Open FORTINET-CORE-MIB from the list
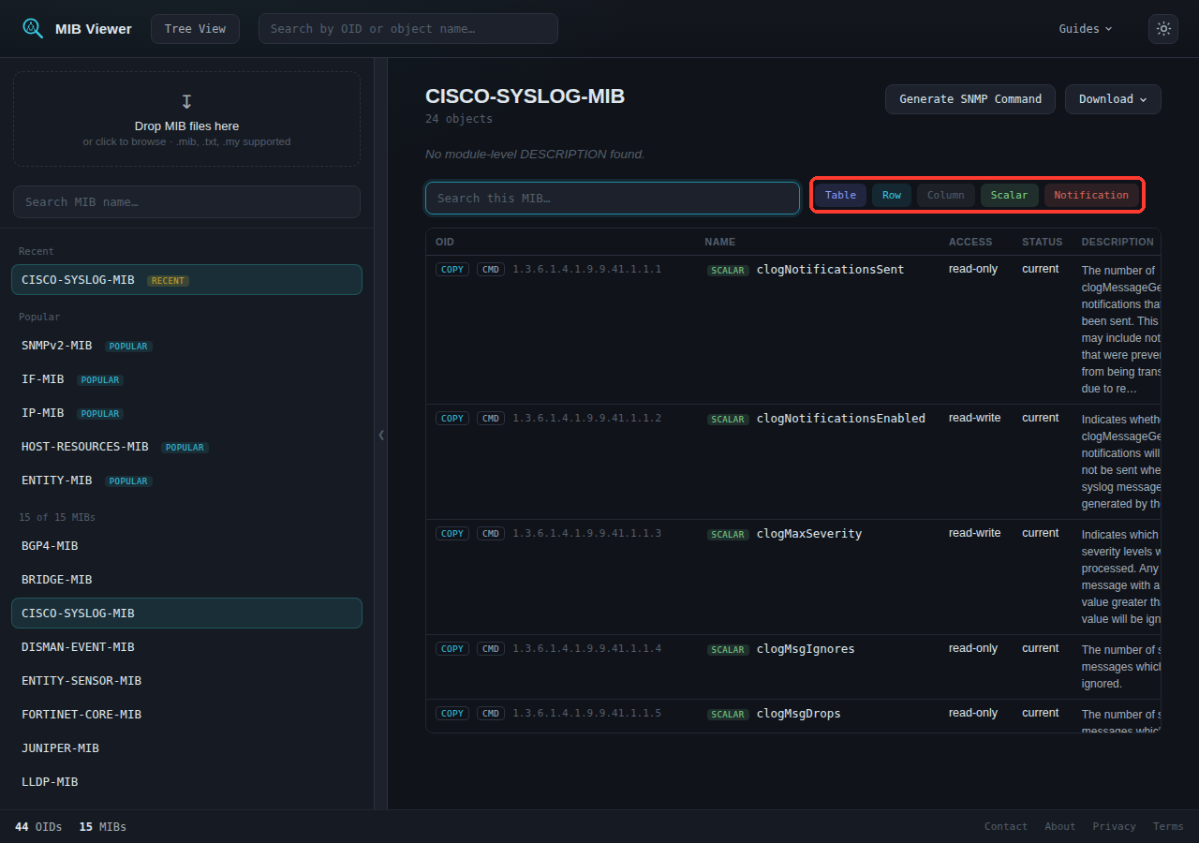This screenshot has height=843, width=1199. click(186, 715)
